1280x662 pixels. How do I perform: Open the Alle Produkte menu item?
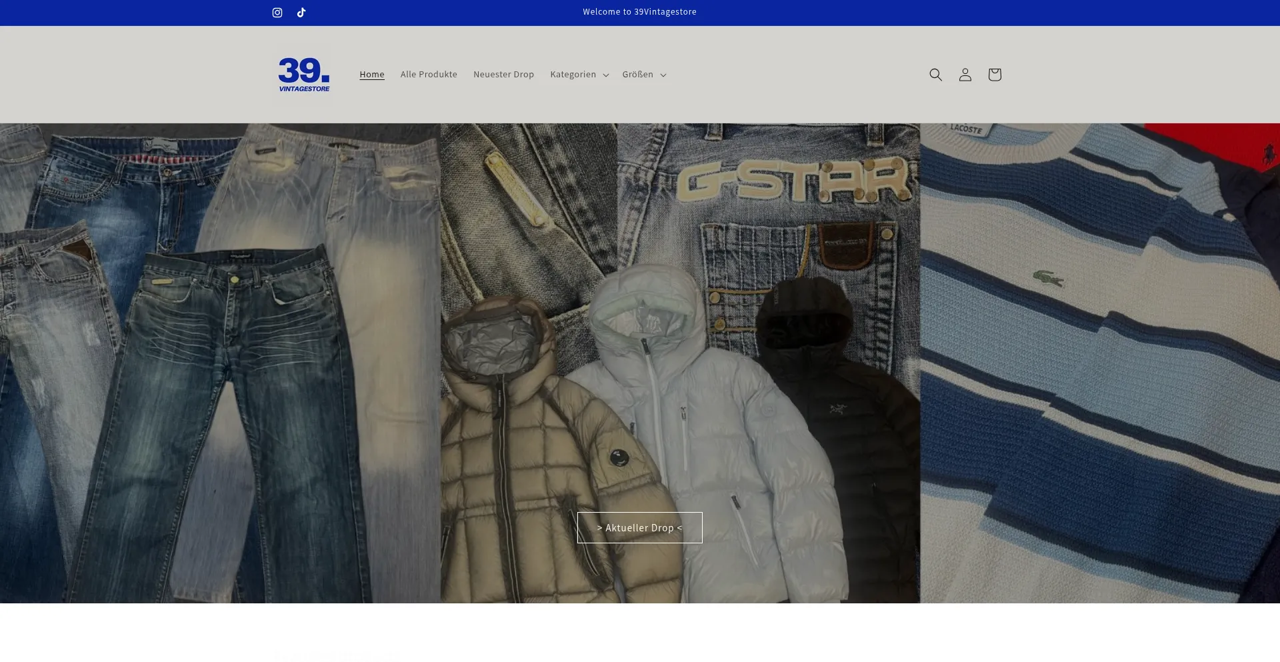429,75
